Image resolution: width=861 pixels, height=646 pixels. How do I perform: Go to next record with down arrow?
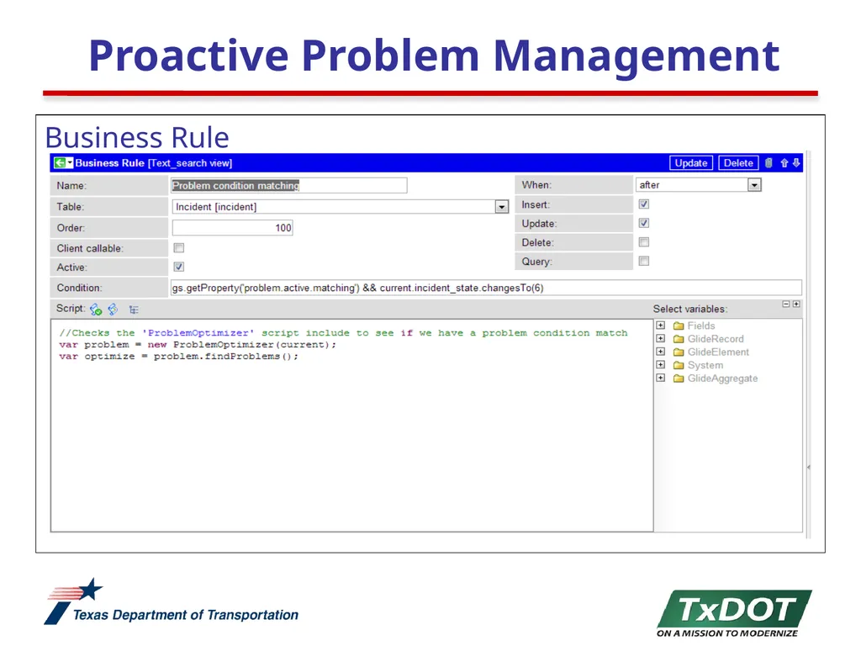coord(796,163)
